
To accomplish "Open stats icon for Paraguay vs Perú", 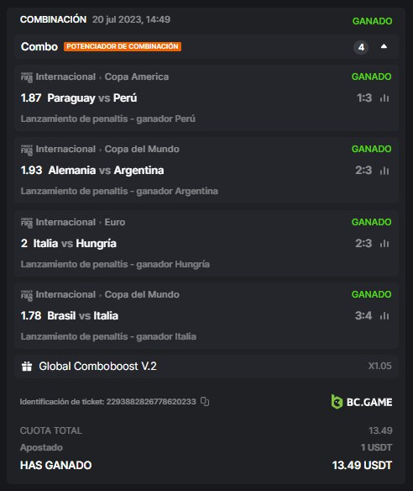I will [x=384, y=98].
